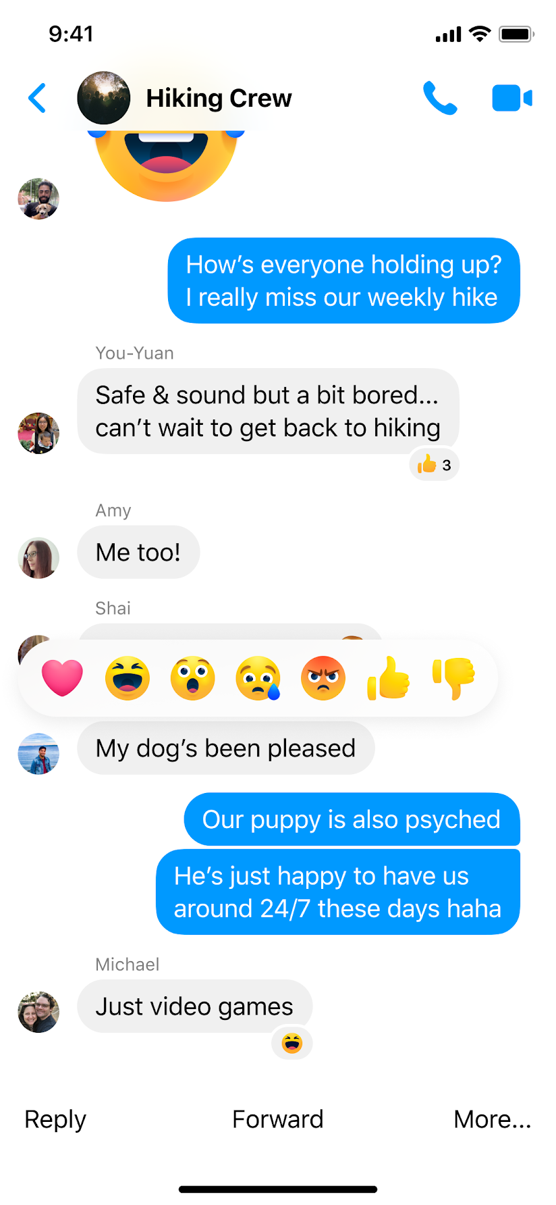
Task: Start a voice call with Hiking Crew
Action: [440, 99]
